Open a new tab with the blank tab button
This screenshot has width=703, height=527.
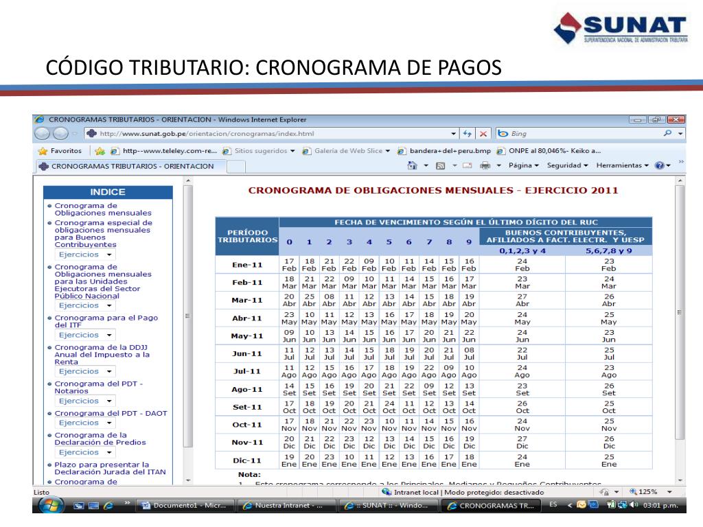236,167
